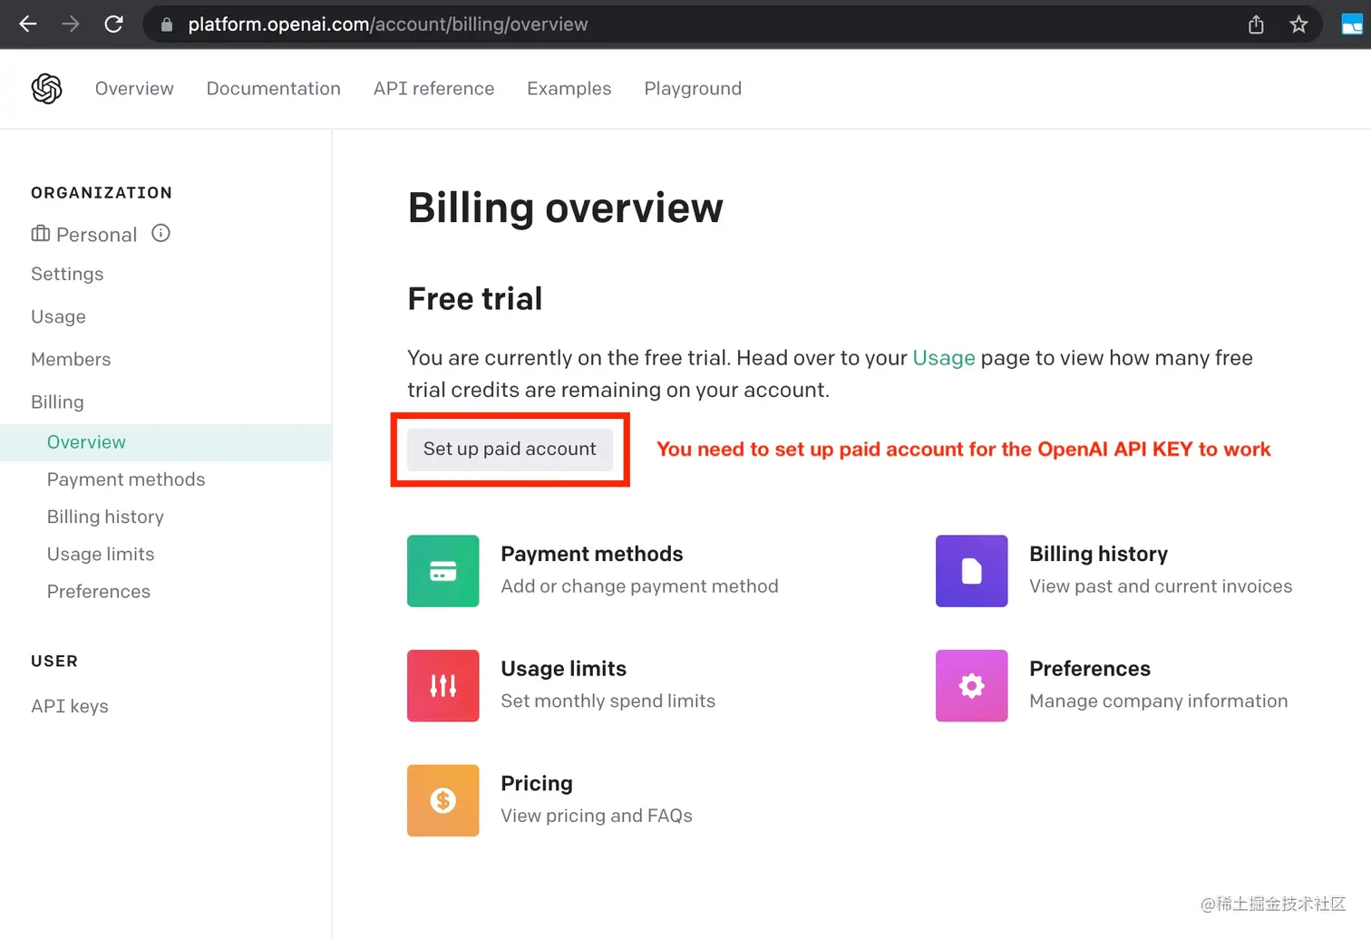Open the Overview top navigation tab
The image size is (1371, 938).
134,89
